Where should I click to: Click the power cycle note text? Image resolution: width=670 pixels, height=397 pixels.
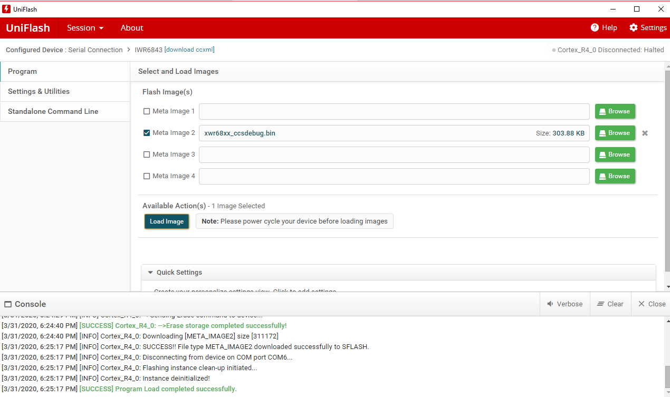[294, 221]
